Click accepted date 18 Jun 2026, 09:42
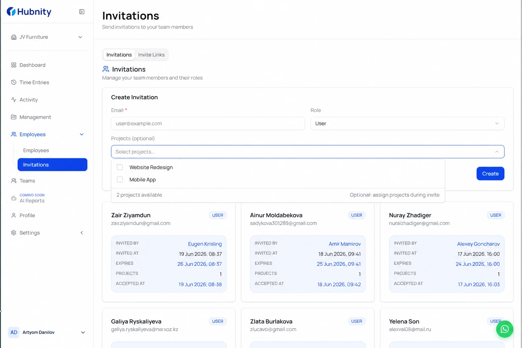This screenshot has width=522, height=348. [339, 284]
